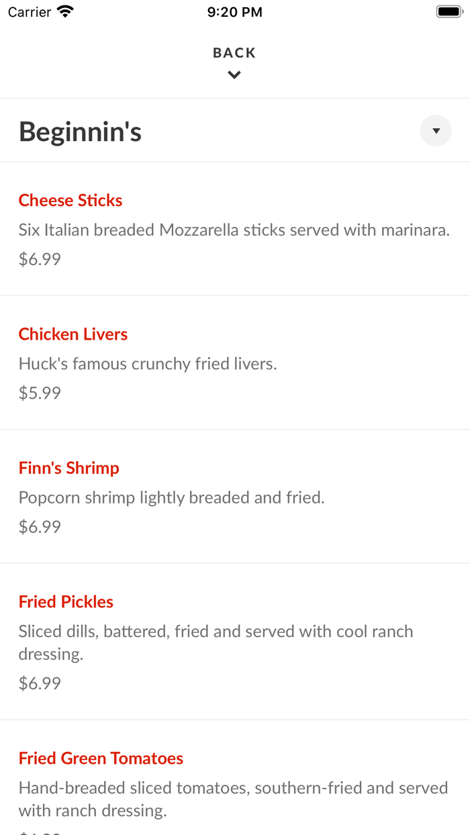Tap the Wi-Fi status icon

(x=64, y=11)
